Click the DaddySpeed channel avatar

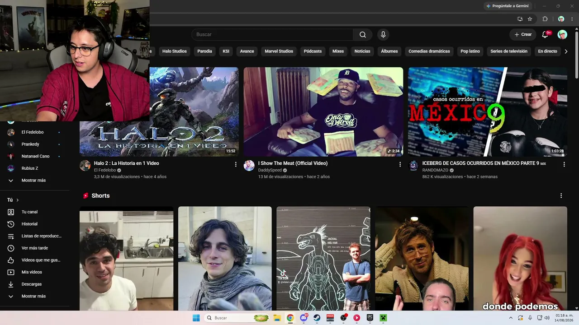point(249,165)
